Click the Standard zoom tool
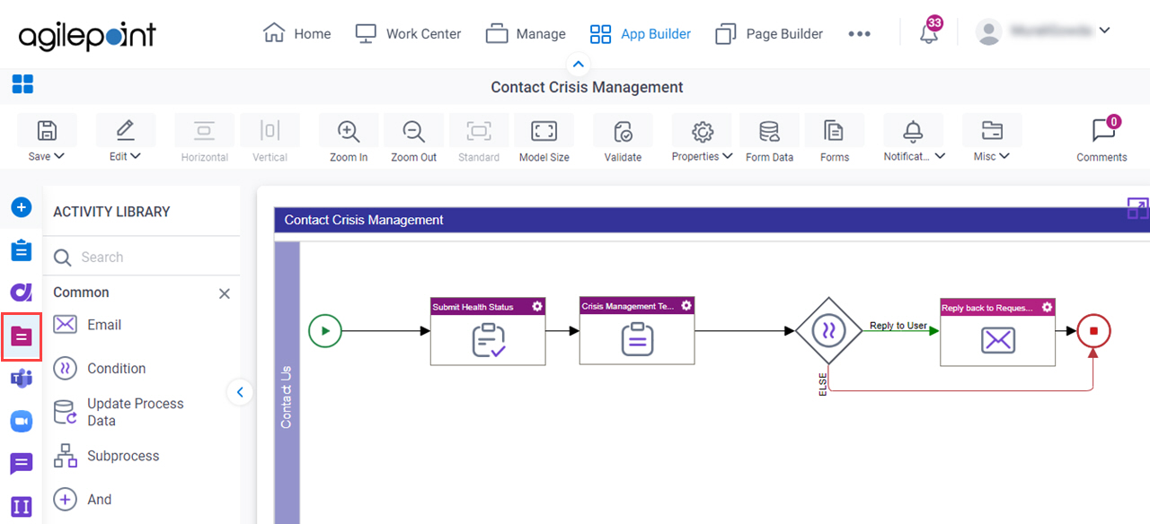Image resolution: width=1150 pixels, height=524 pixels. [479, 140]
